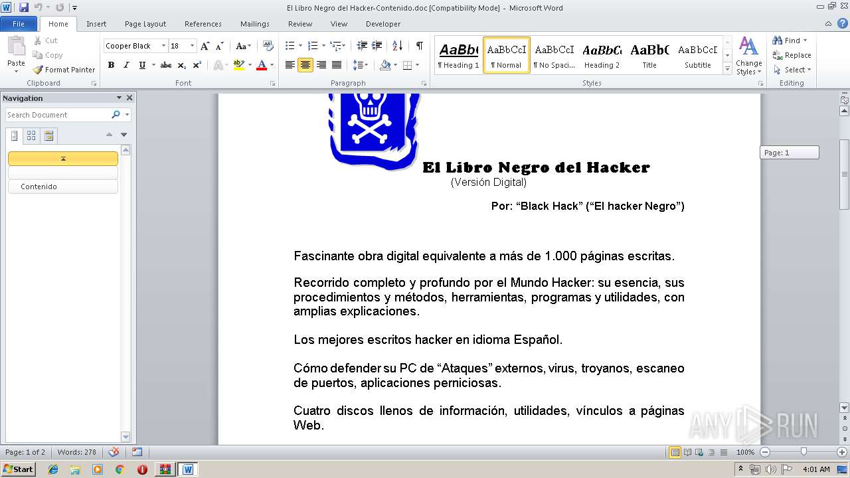Switch to the Page Layout tab

pyautogui.click(x=145, y=24)
